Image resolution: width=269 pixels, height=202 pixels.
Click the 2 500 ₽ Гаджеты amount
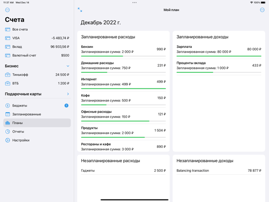coord(160,171)
